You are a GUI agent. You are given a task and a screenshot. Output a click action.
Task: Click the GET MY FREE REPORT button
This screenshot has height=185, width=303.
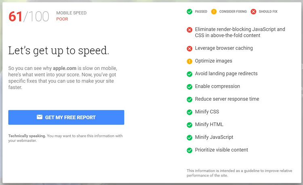pos(66,117)
